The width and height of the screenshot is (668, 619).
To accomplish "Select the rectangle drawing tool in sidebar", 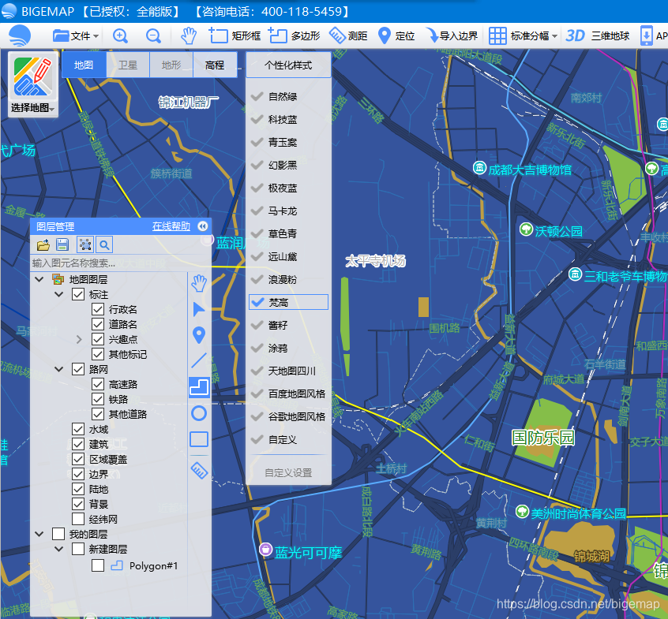I will point(199,439).
